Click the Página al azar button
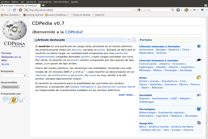Viewport: 208px width, 139px height. pos(10,87)
